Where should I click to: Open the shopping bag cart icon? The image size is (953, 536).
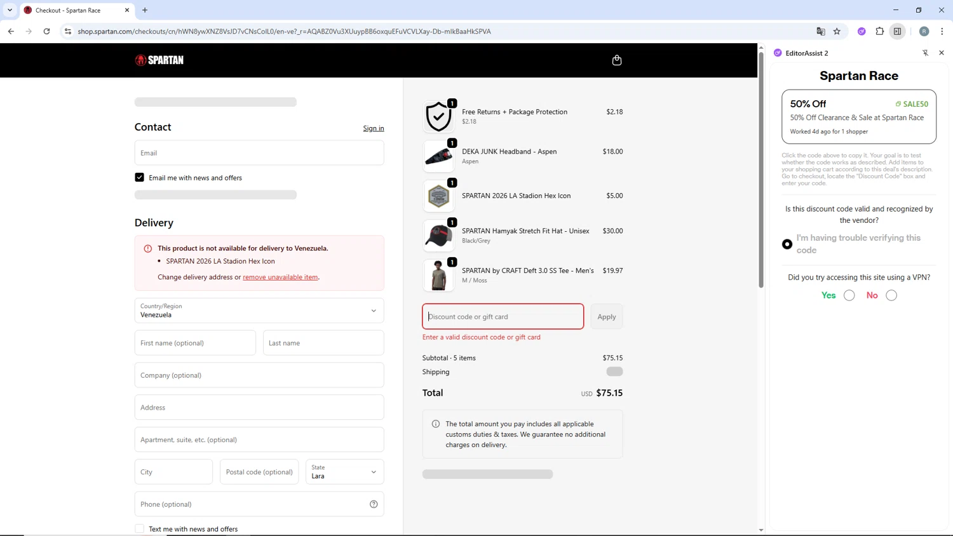click(616, 60)
